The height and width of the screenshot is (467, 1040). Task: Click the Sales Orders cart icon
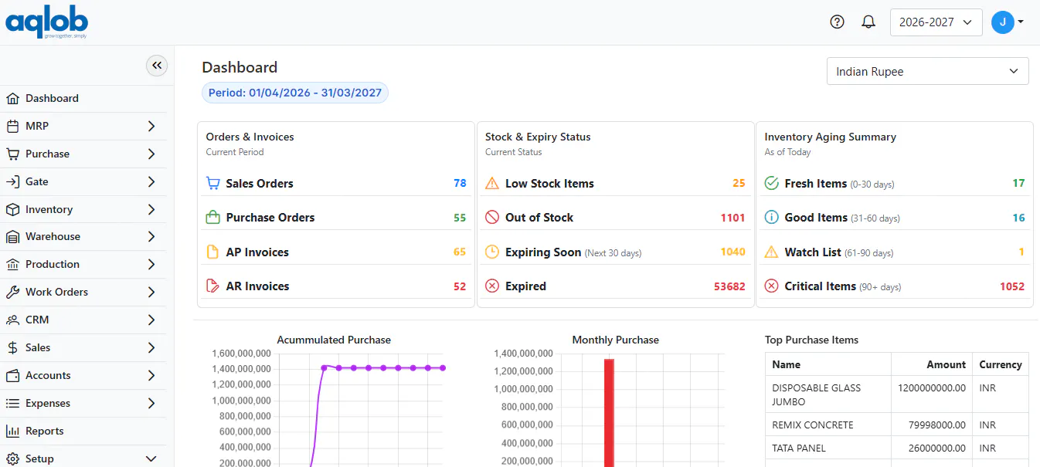[213, 183]
